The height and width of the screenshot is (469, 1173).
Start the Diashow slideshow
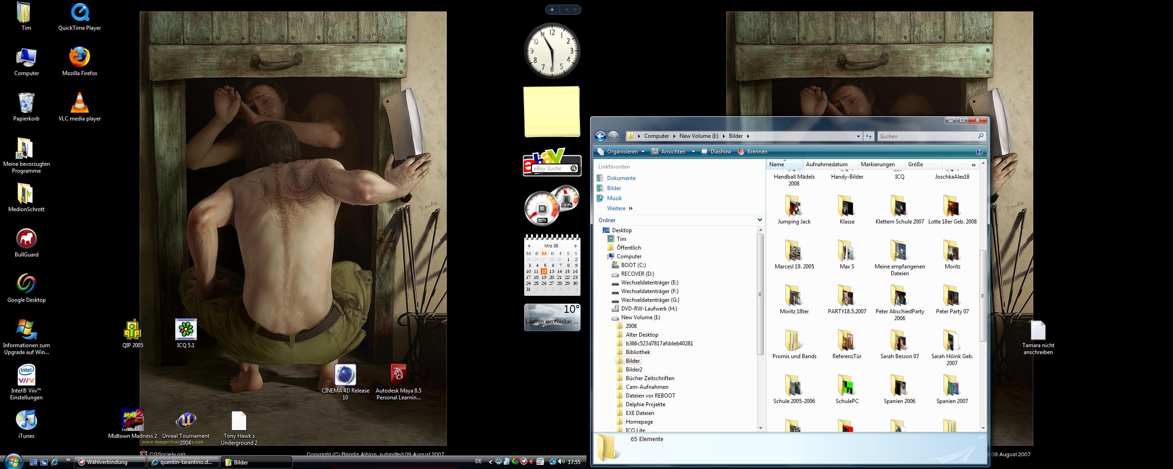point(716,152)
